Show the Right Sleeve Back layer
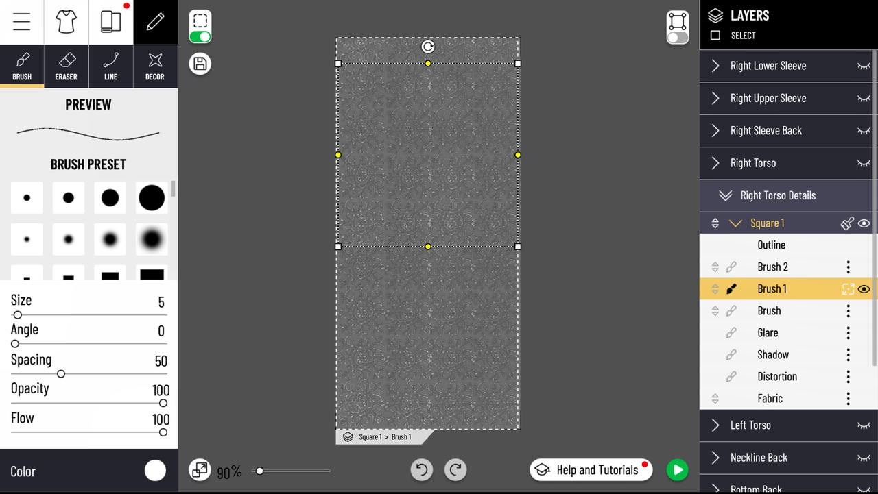This screenshot has width=878, height=494. pos(864,131)
